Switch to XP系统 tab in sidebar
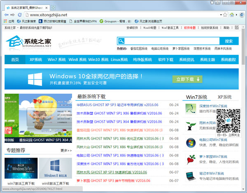 pos(224,97)
